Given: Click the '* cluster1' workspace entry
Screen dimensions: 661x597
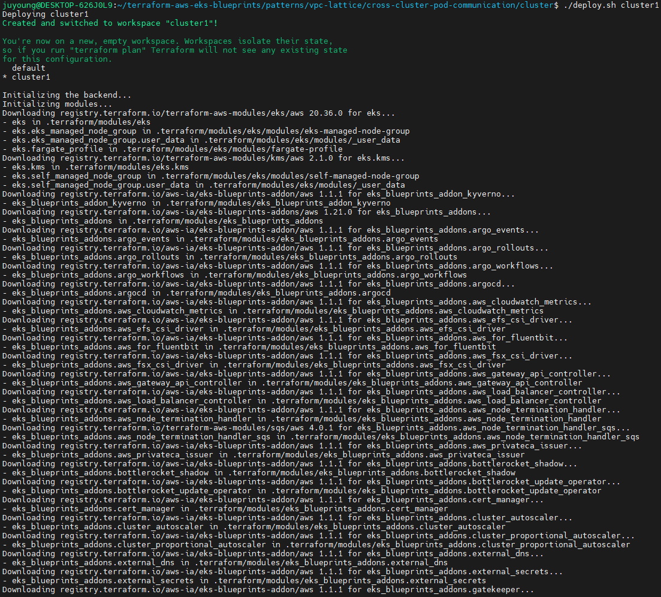Looking at the screenshot, I should (x=26, y=77).
